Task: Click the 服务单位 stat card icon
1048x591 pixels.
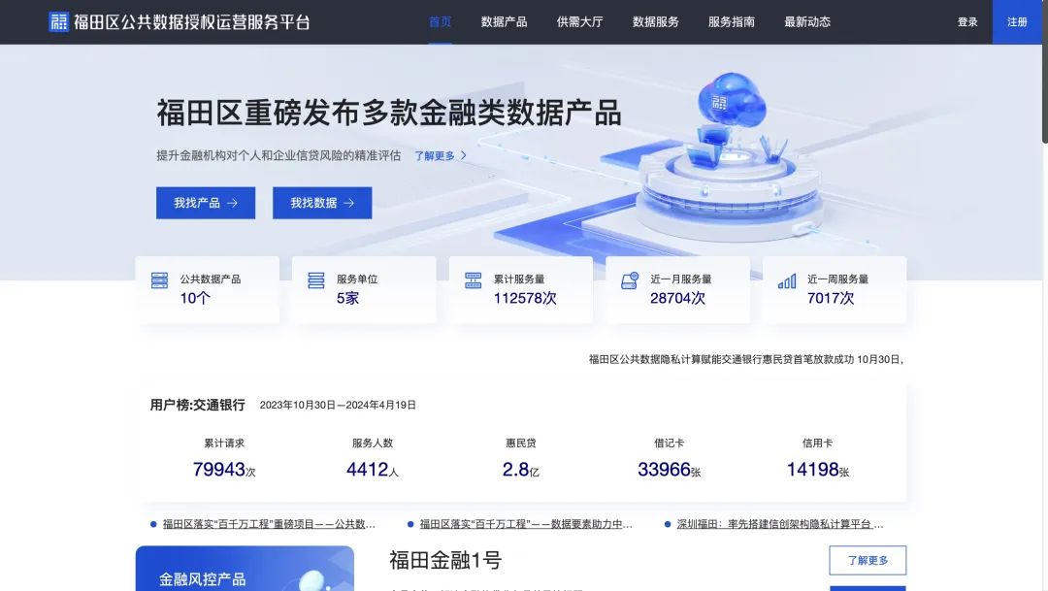Action: (x=315, y=280)
